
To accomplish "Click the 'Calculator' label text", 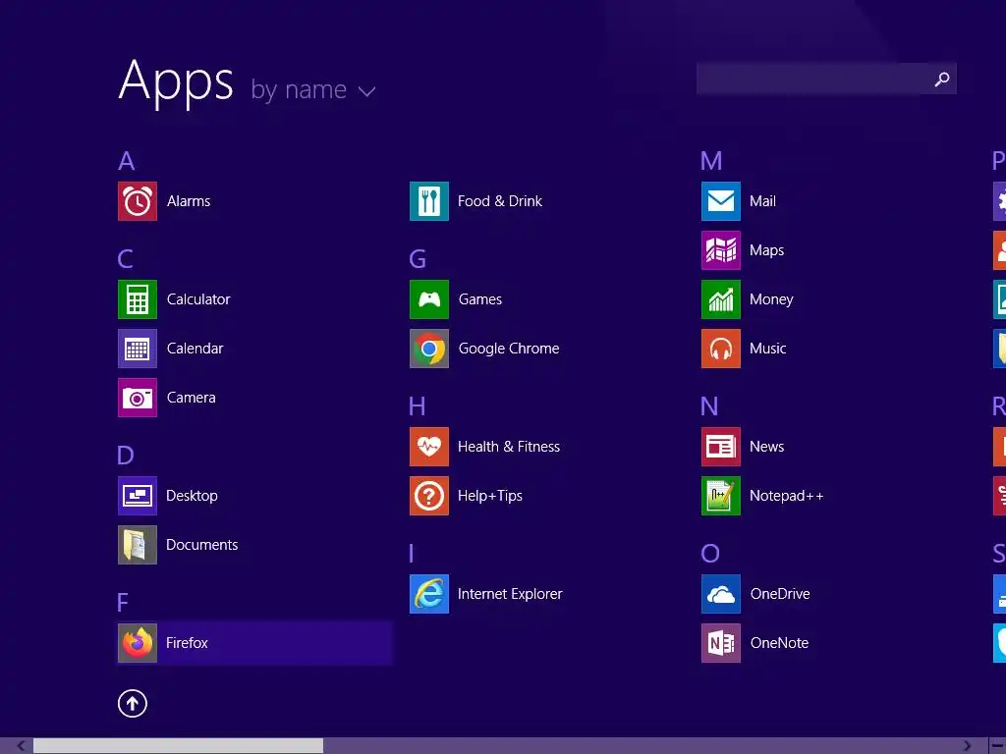I will click(x=198, y=299).
